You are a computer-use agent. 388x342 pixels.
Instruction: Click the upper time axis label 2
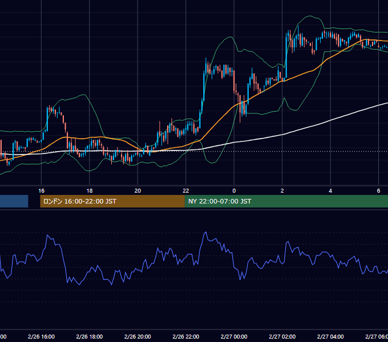point(282,191)
